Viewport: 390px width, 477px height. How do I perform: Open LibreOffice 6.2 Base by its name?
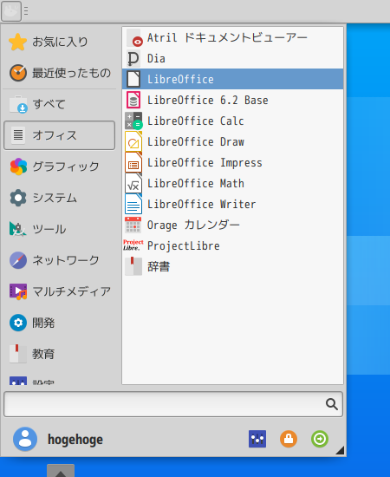208,100
